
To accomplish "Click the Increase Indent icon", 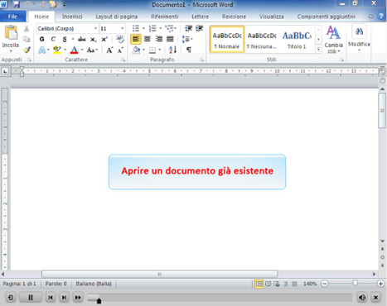I will pos(199,28).
